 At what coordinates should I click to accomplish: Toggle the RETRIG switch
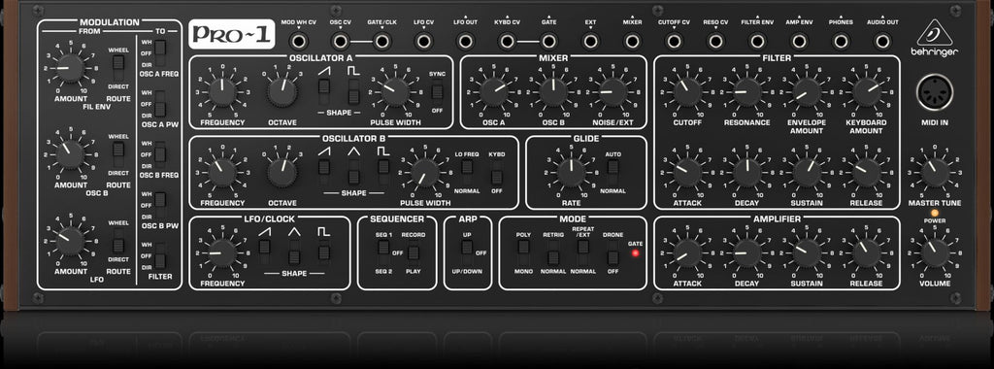553,252
